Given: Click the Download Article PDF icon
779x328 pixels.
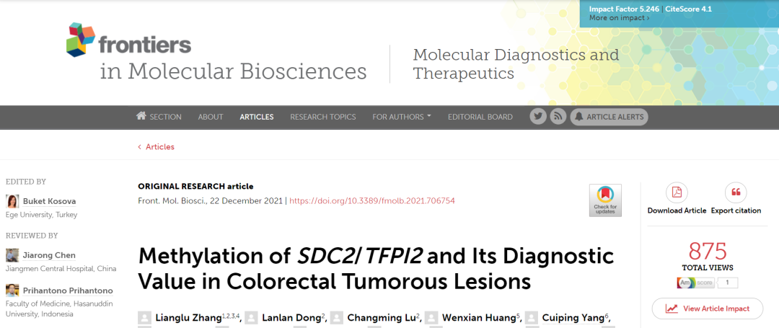Looking at the screenshot, I should tap(677, 192).
